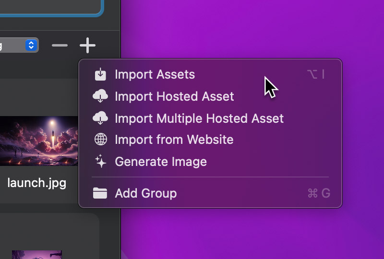This screenshot has width=384, height=259.
Task: Pick Generate Image in the menu
Action: (161, 162)
